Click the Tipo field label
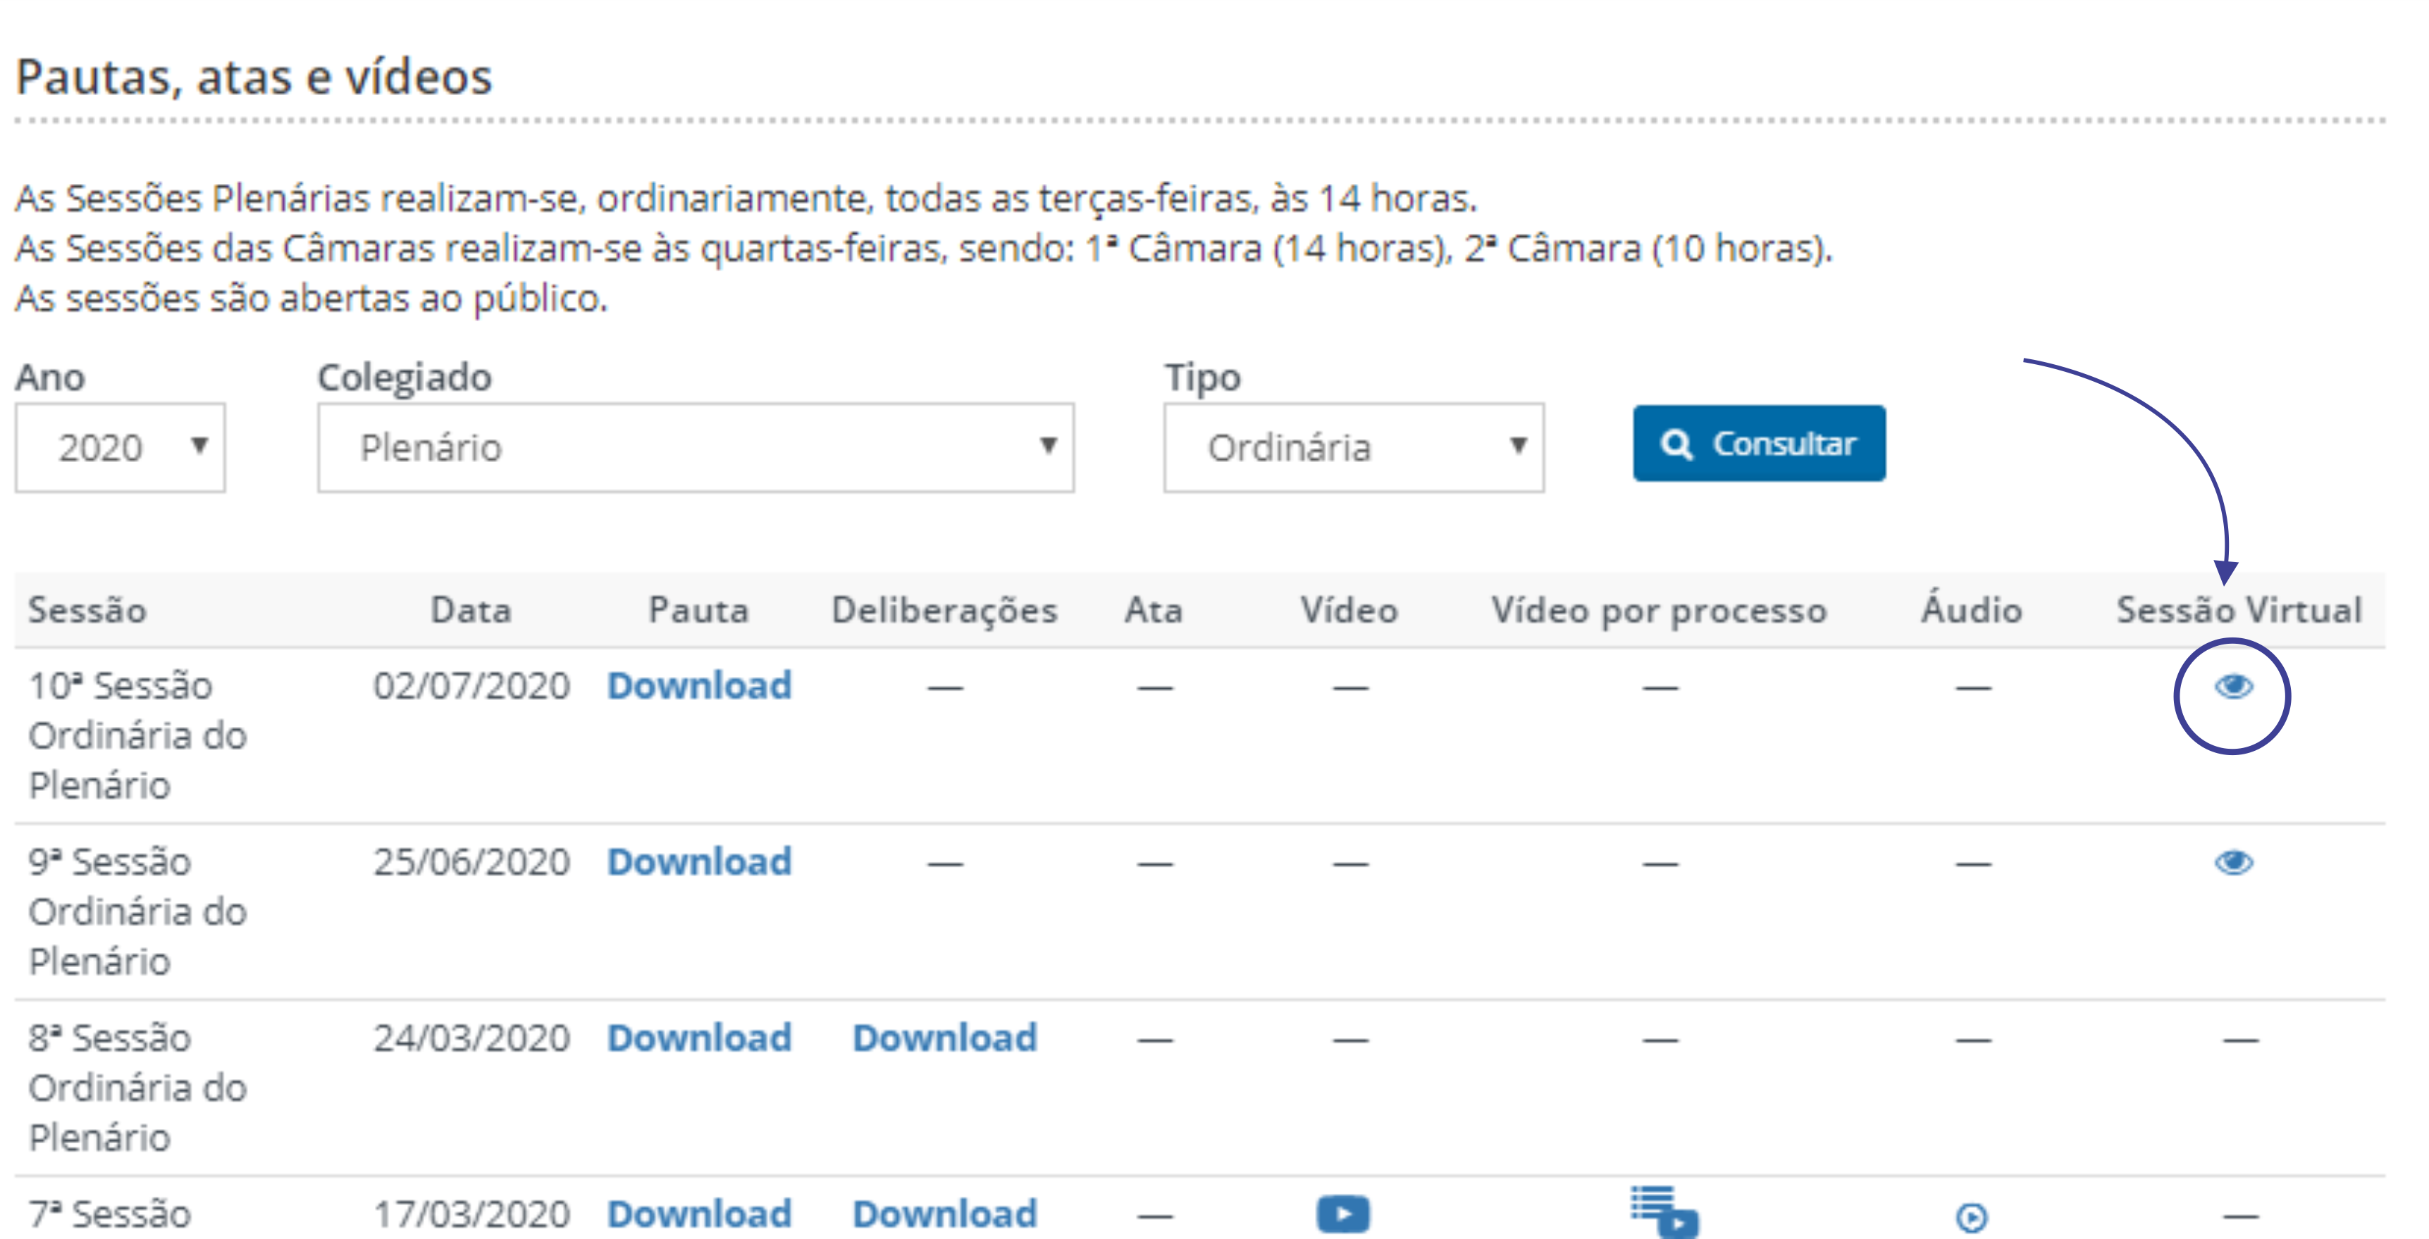 [x=1202, y=378]
